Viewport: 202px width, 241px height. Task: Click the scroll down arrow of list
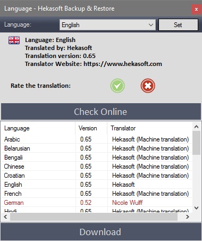click(x=196, y=208)
